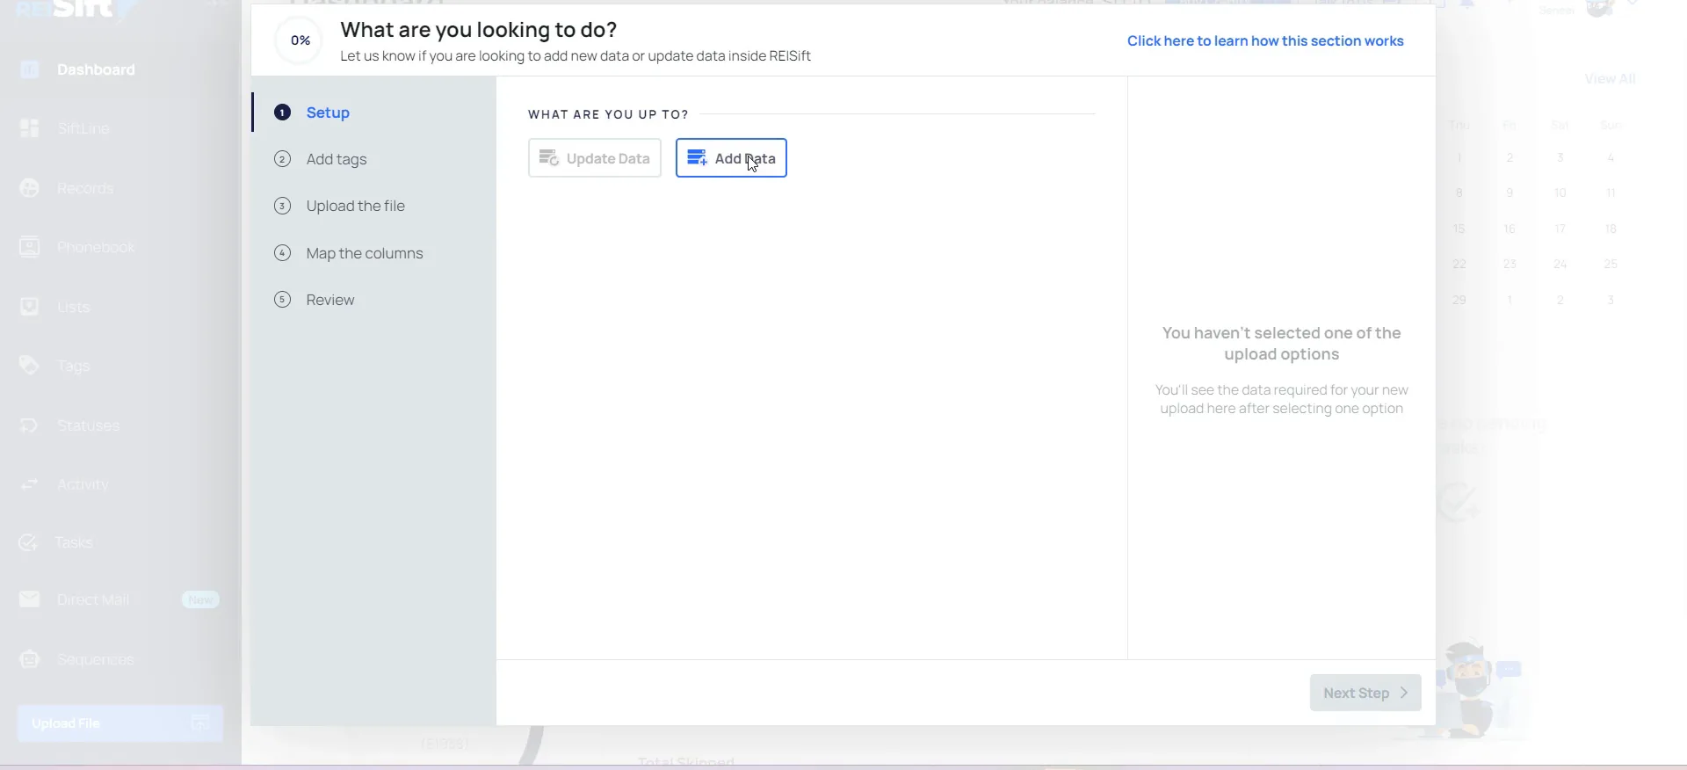The width and height of the screenshot is (1687, 770).
Task: Click the Next Step arrow chevron
Action: pos(1404,693)
